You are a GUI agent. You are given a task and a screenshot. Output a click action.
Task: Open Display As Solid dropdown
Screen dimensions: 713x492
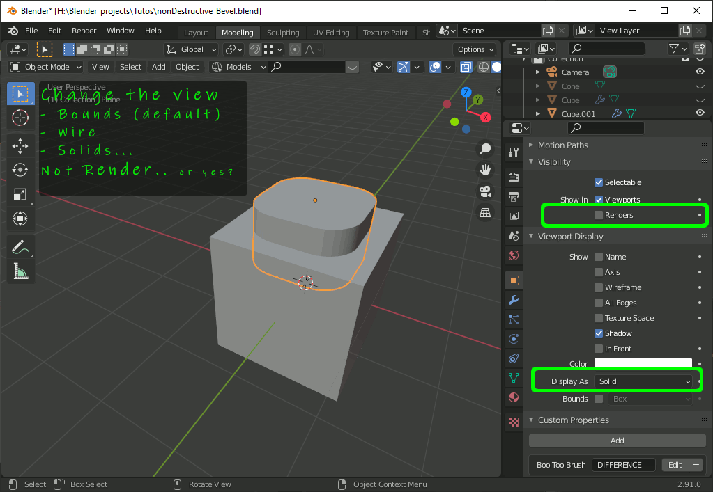coord(643,381)
